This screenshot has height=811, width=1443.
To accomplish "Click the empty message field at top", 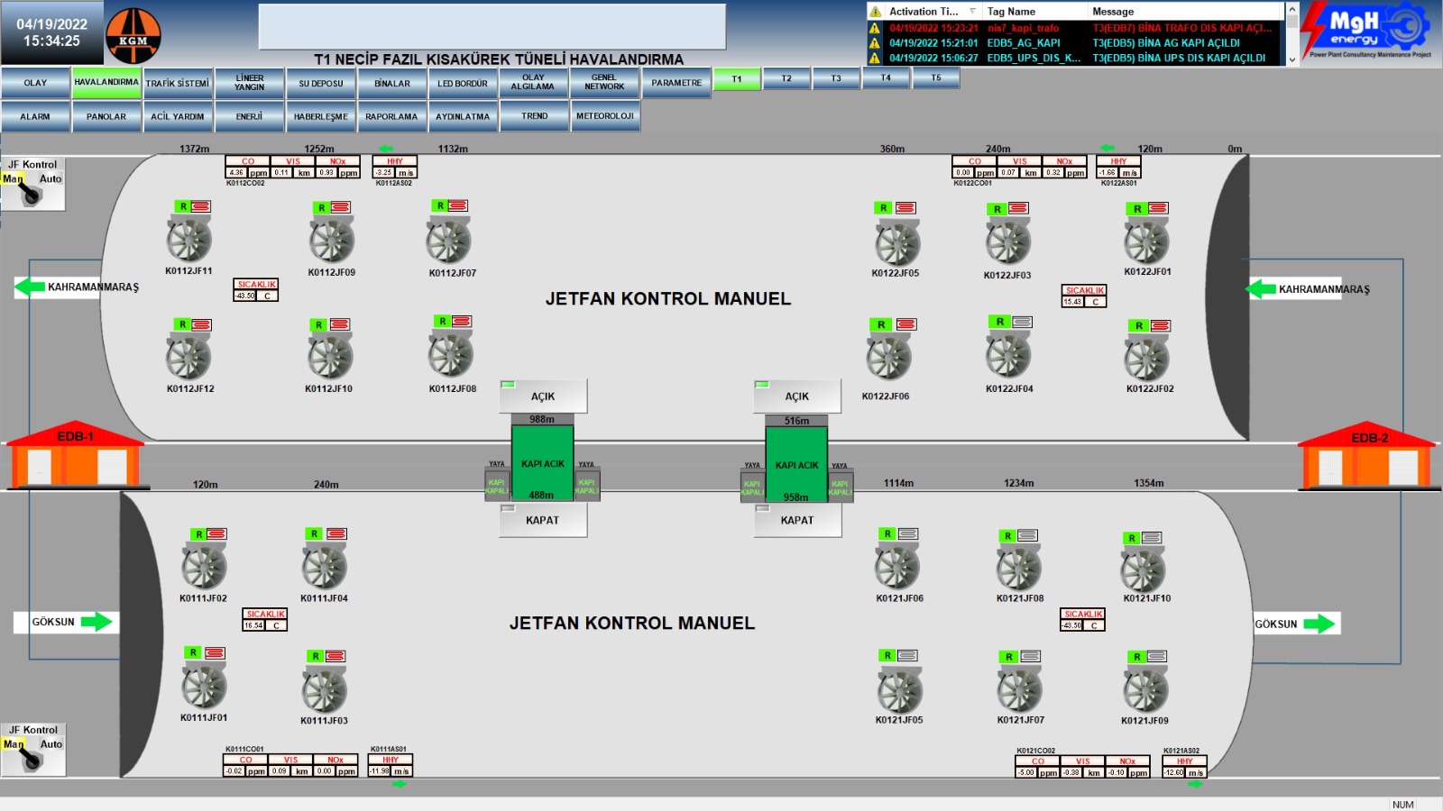I will coord(492,27).
